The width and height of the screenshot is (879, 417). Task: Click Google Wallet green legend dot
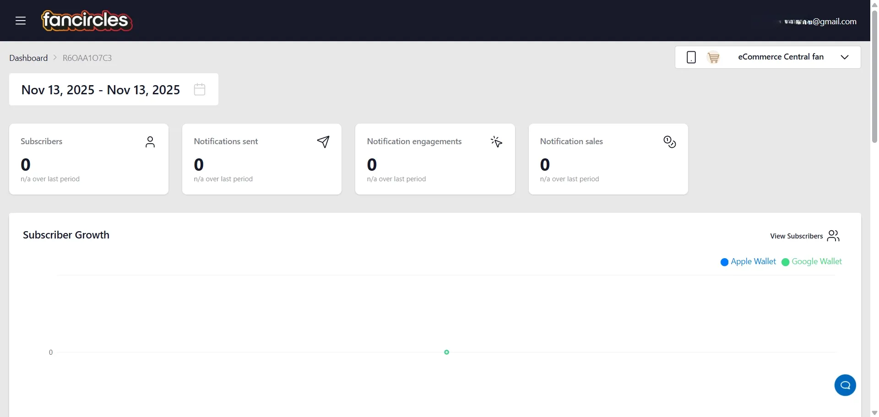click(786, 262)
